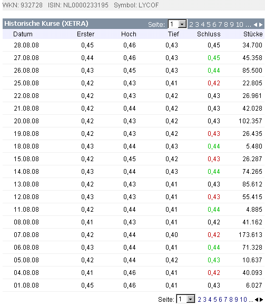Click the green Schluss value for 26.08.08

point(214,71)
